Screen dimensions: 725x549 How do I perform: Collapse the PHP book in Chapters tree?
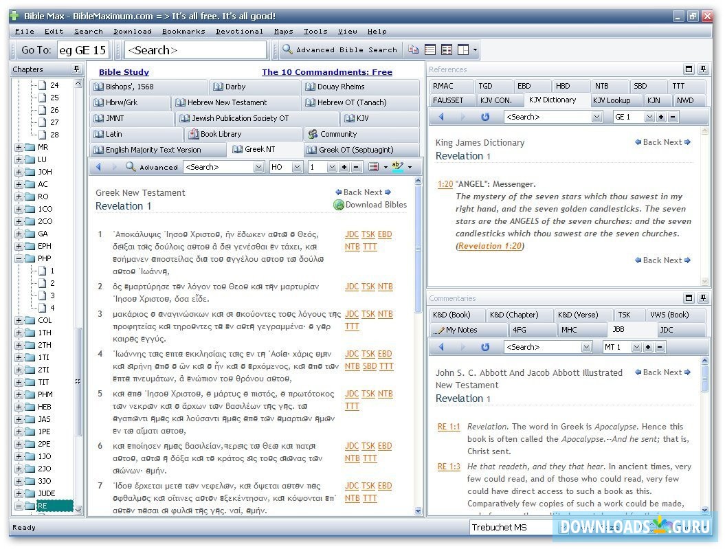point(19,259)
